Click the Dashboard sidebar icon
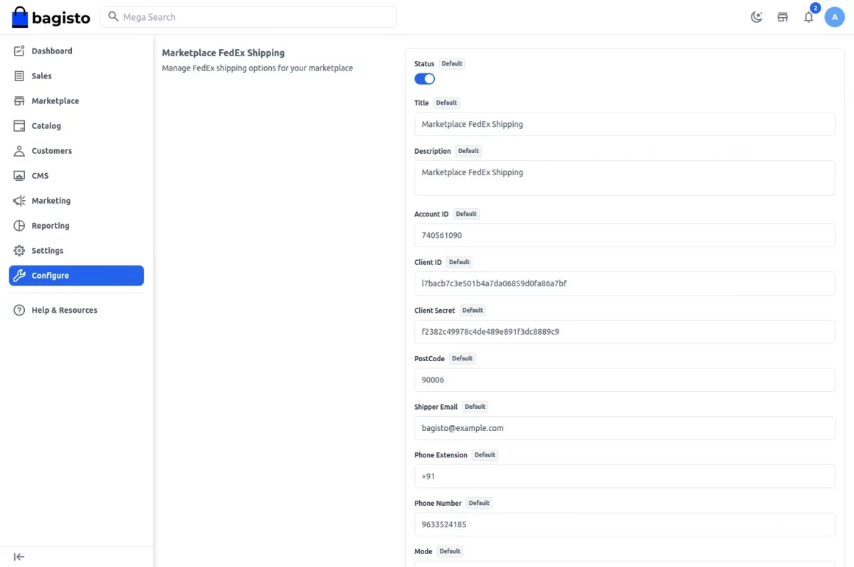Image resolution: width=854 pixels, height=567 pixels. 19,51
